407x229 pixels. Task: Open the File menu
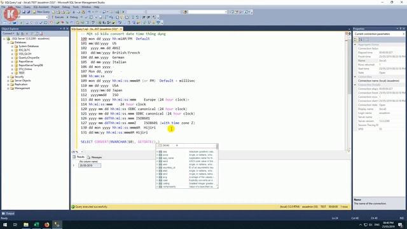(x=3, y=7)
